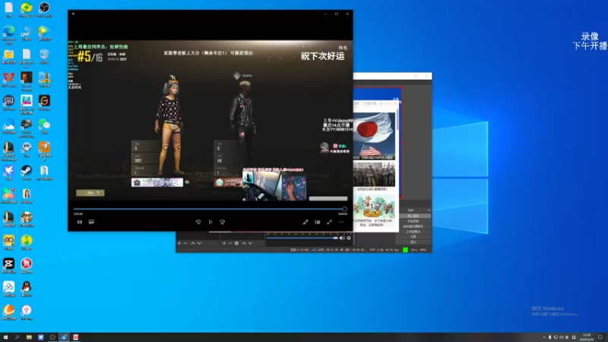This screenshot has height=342, width=608.
Task: Click the news popup scrollbar
Action: [x=397, y=120]
